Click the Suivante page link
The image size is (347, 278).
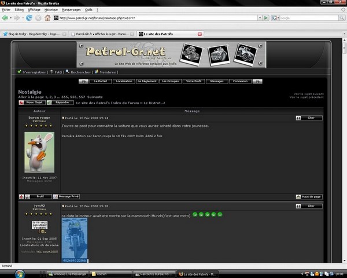click(x=95, y=97)
